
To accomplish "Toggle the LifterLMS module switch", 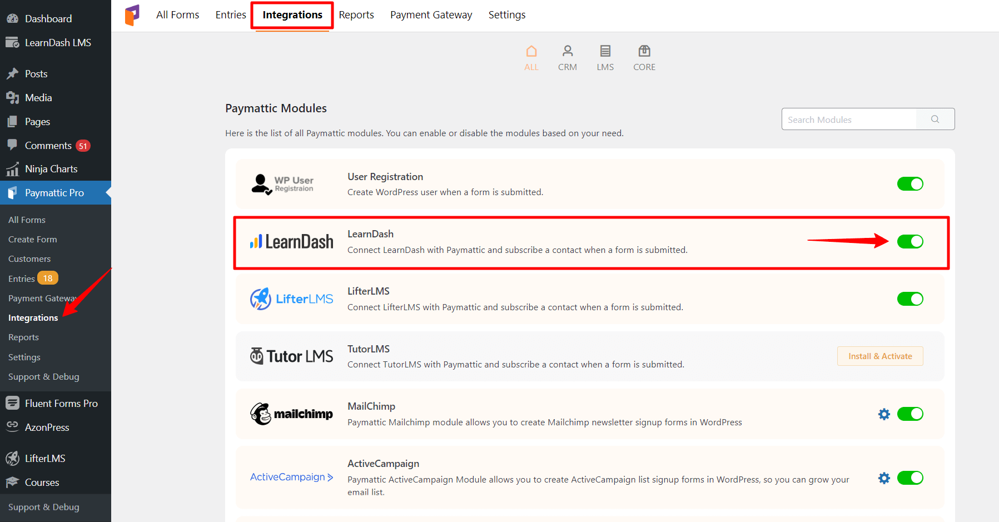I will tap(910, 299).
